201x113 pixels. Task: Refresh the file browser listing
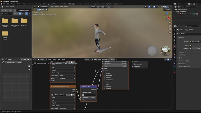(11, 10)
